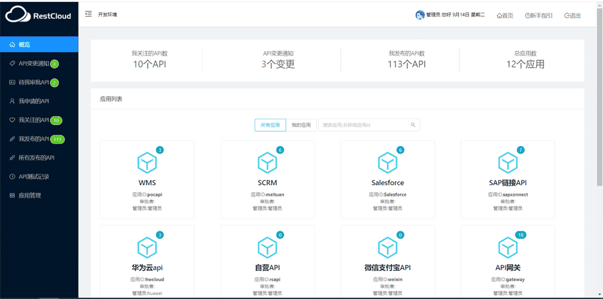Click 应用ID:gateway text
603x299 pixels.
(x=508, y=280)
